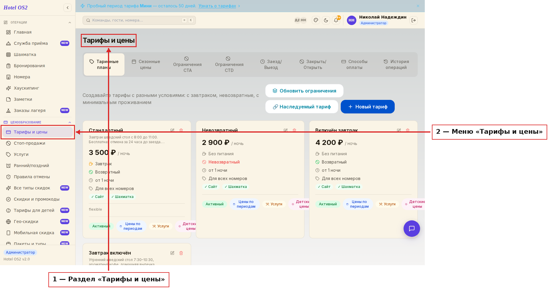Switch to Сезонные цены tab
554x294 pixels.
[x=146, y=65]
